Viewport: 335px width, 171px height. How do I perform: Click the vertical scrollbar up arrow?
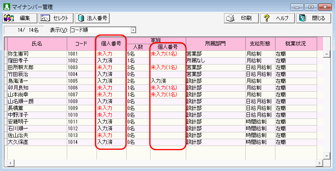[326, 54]
